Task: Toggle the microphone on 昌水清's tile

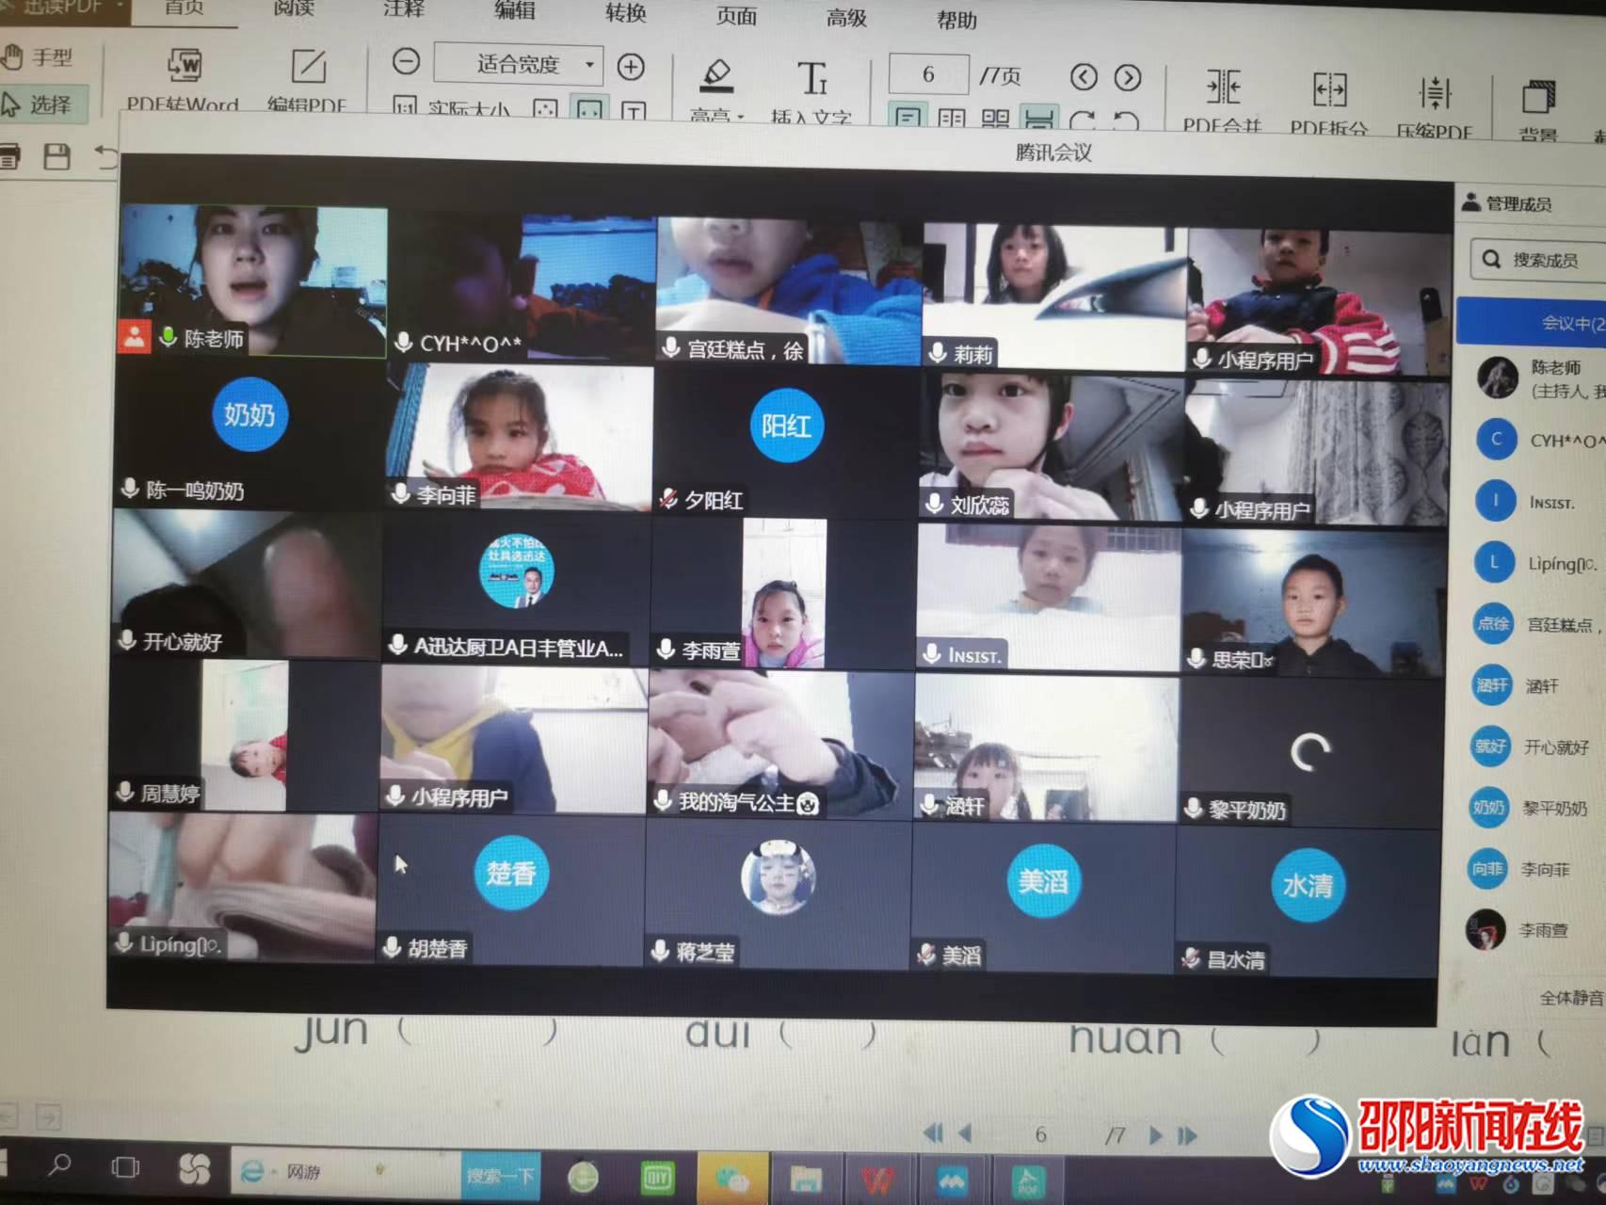Action: [1191, 958]
